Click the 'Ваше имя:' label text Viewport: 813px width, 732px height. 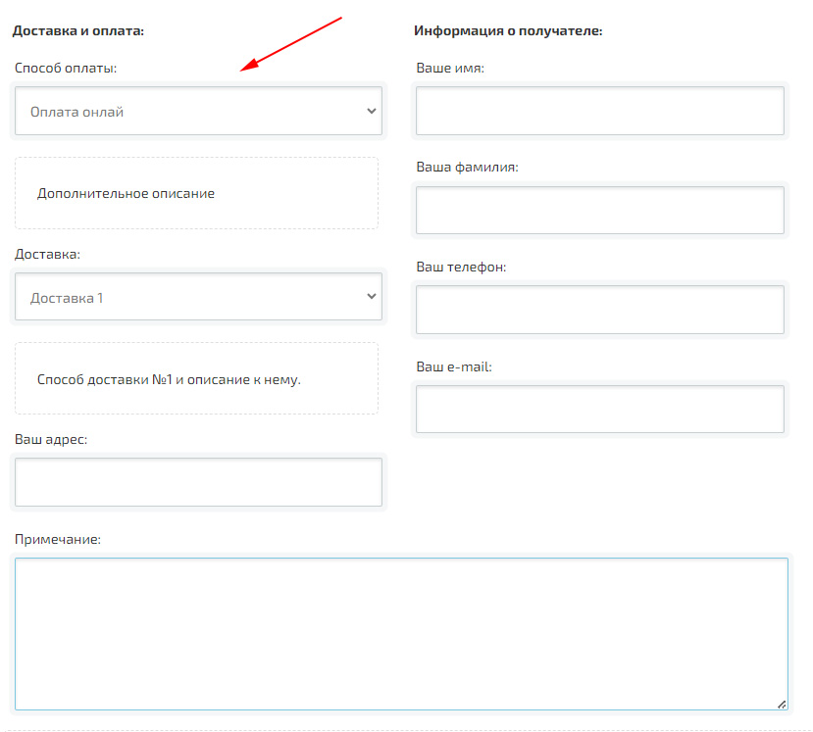pyautogui.click(x=450, y=69)
